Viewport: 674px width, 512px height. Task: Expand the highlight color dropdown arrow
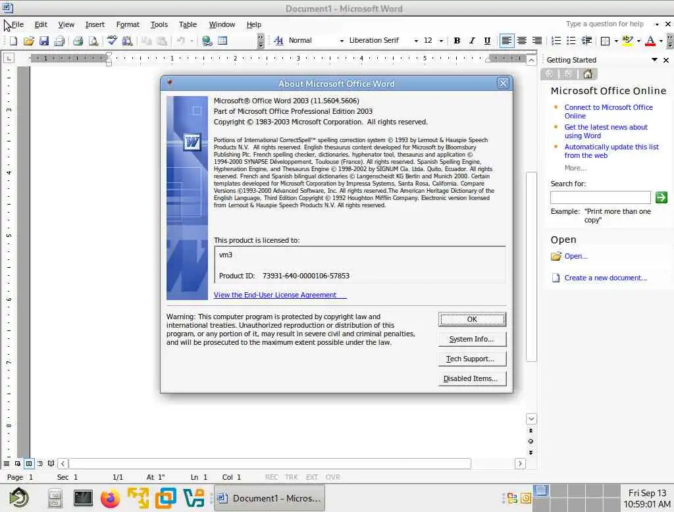[x=638, y=41]
